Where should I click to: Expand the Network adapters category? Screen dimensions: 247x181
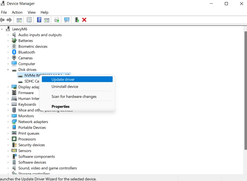click(x=8, y=122)
